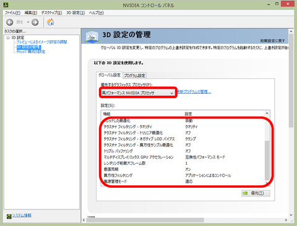
Task: Click the Forward arrow toolbar button
Action: point(35,22)
